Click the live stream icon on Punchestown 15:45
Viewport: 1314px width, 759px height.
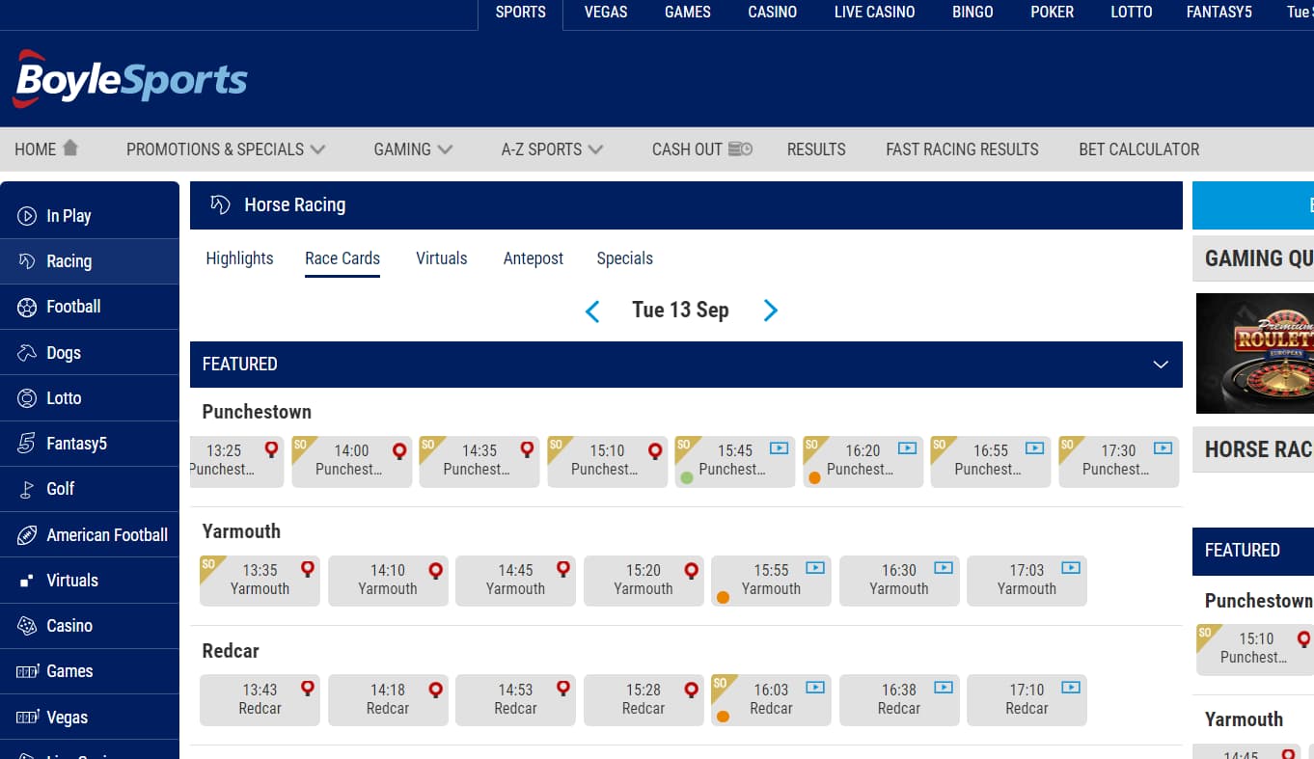coord(779,448)
